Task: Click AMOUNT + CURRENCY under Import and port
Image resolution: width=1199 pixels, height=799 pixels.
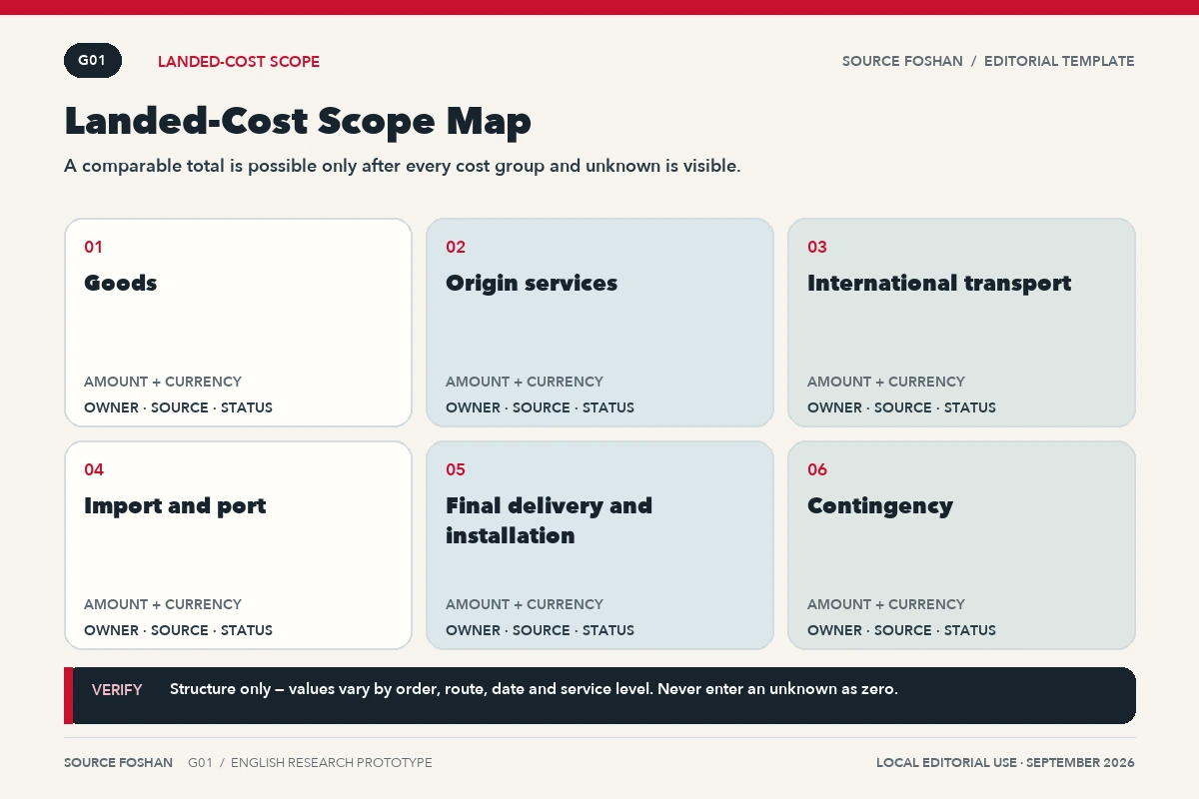Action: (x=163, y=604)
